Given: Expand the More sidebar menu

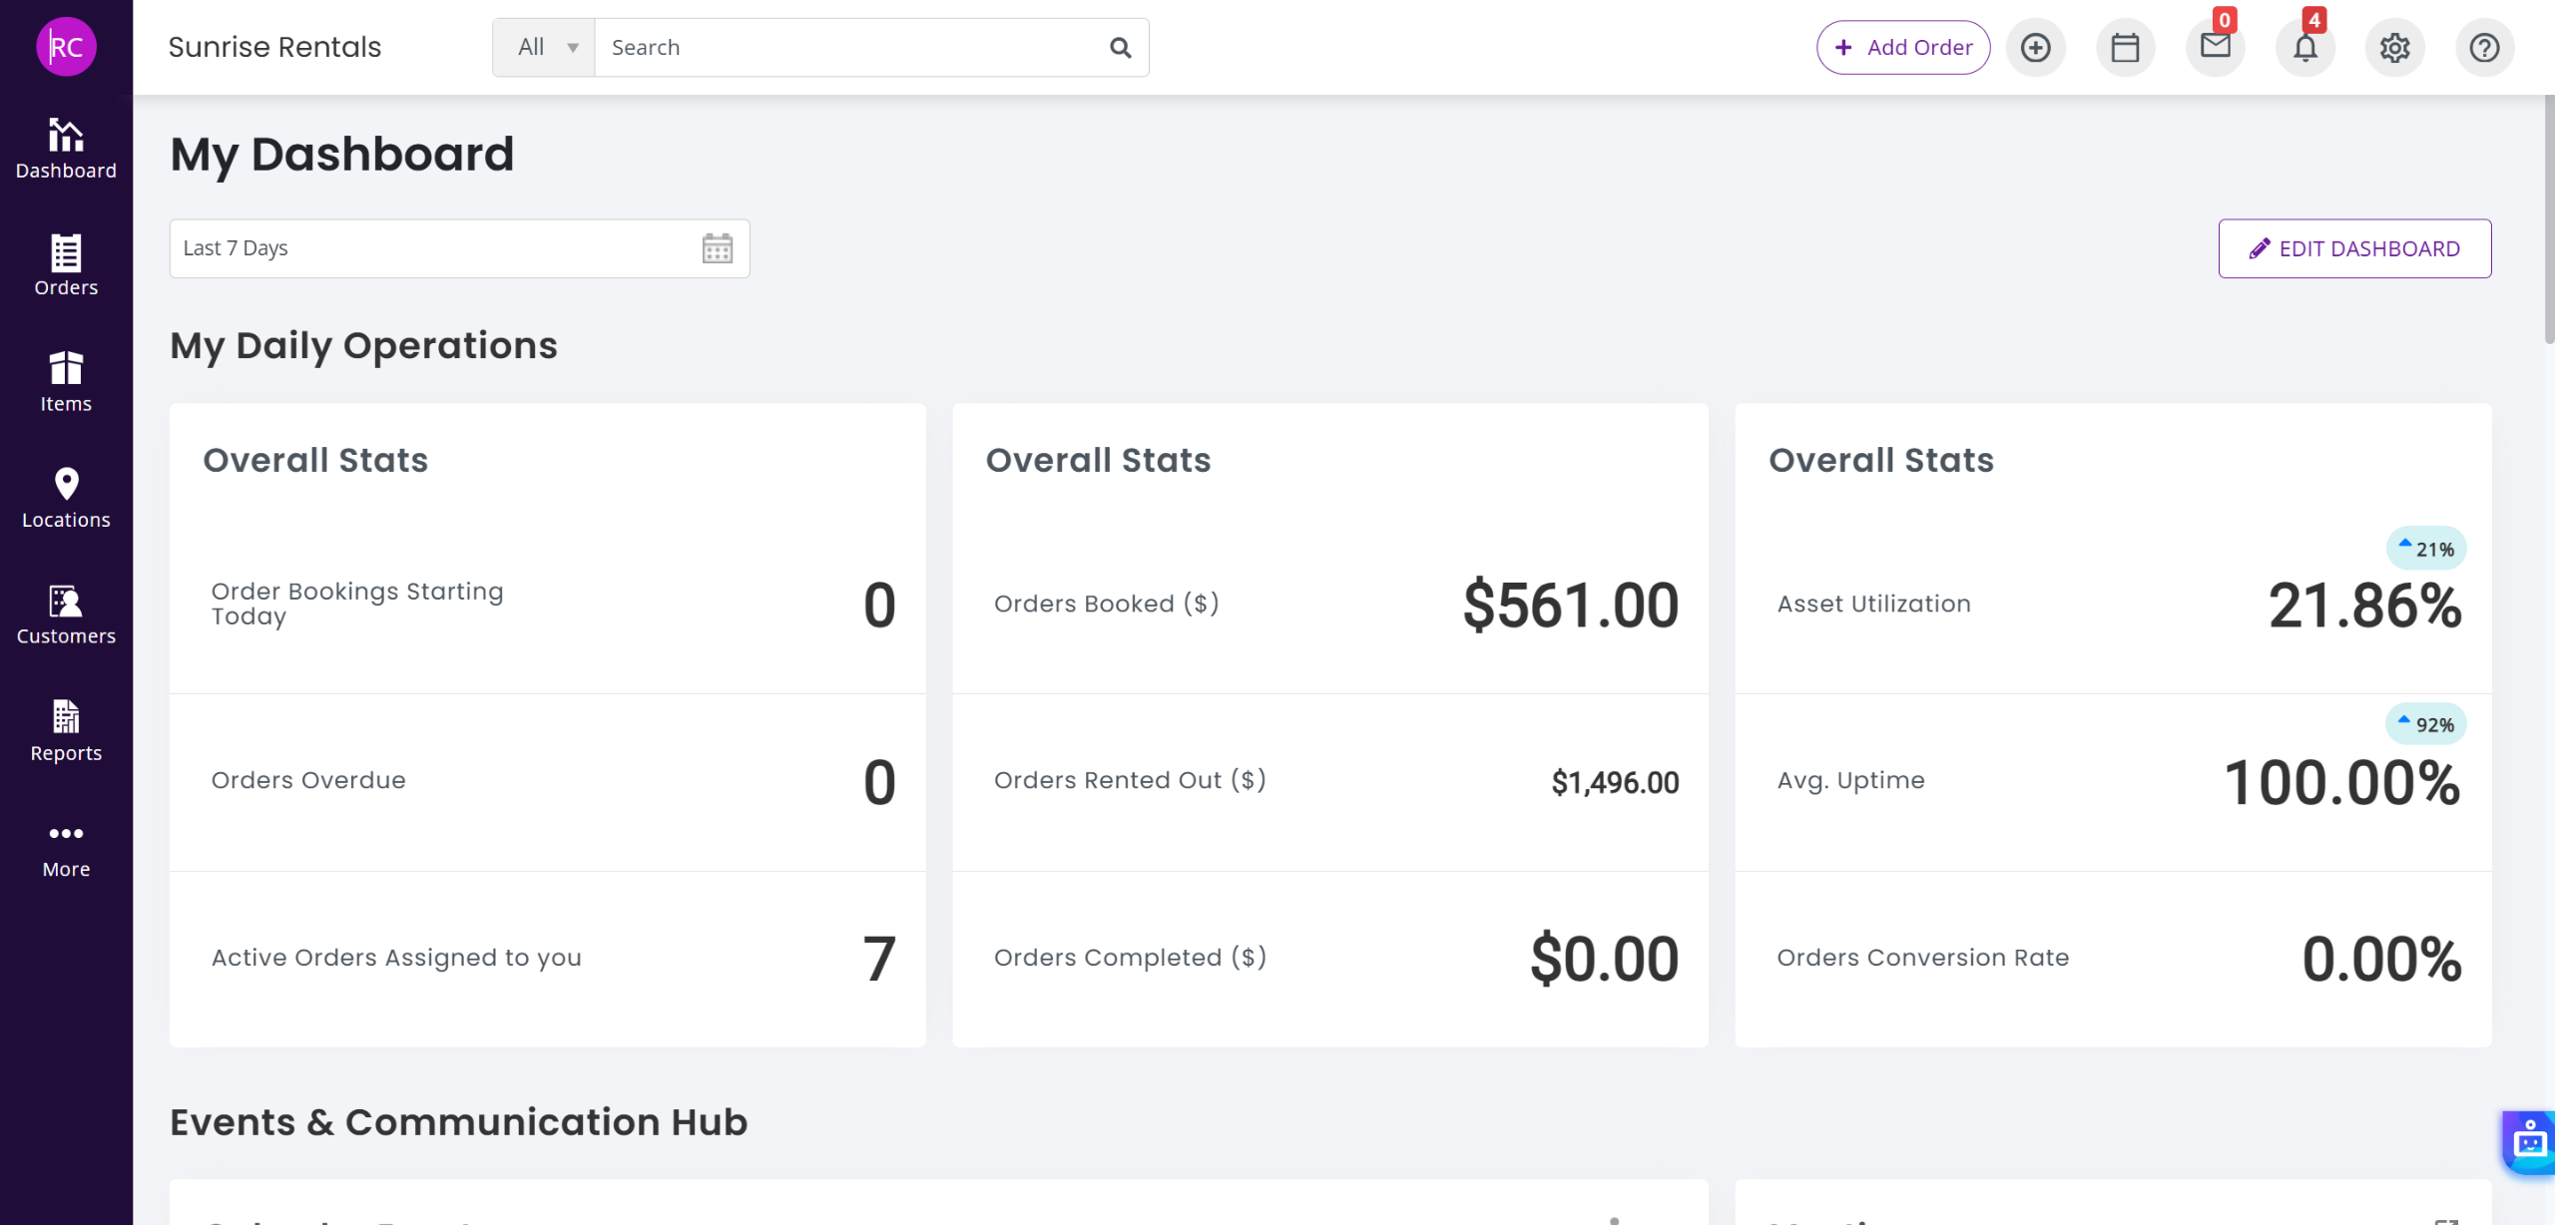Looking at the screenshot, I should coord(66,848).
